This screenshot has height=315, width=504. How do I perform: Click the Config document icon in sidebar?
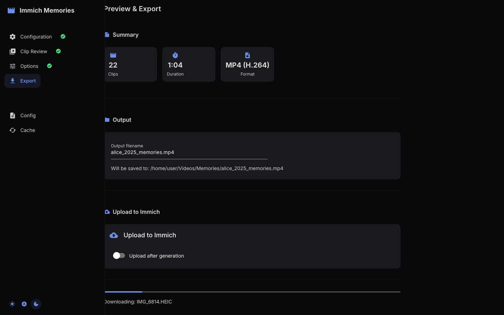point(13,115)
